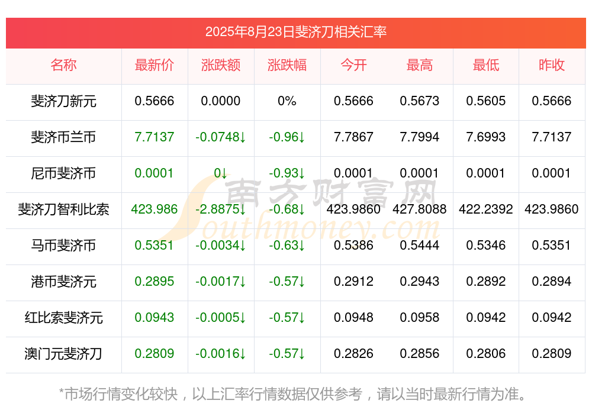Screen dimensions: 592x413
Task: Click the 最低 column header
Action: point(485,65)
